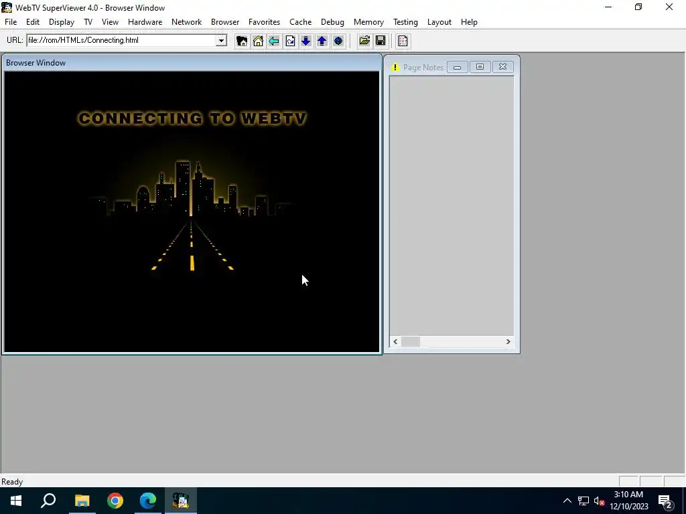The image size is (686, 514).
Task: Maximize the Page Notes panel
Action: click(x=480, y=67)
